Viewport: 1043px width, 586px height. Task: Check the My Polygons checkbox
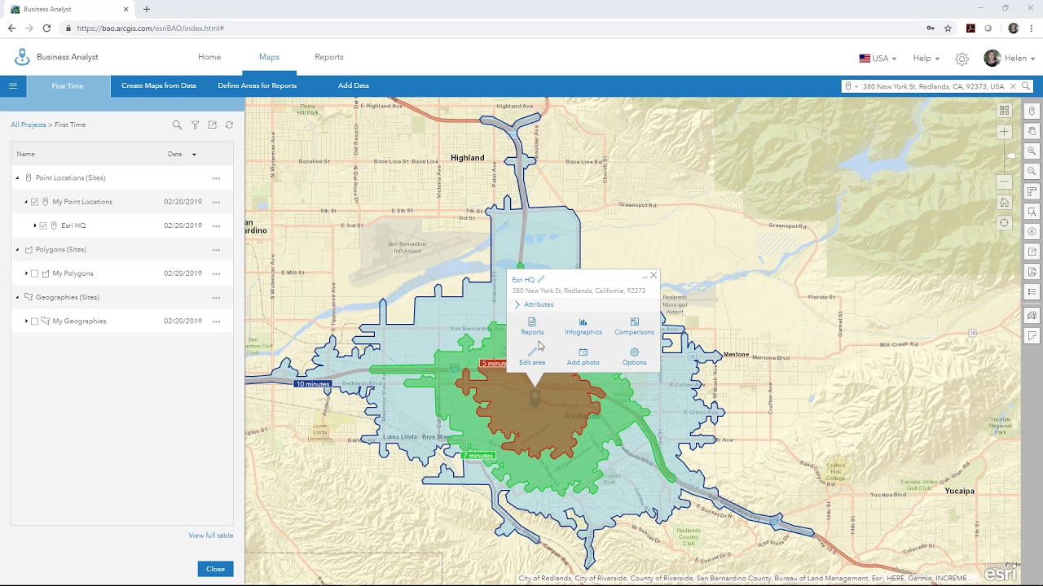[x=34, y=273]
